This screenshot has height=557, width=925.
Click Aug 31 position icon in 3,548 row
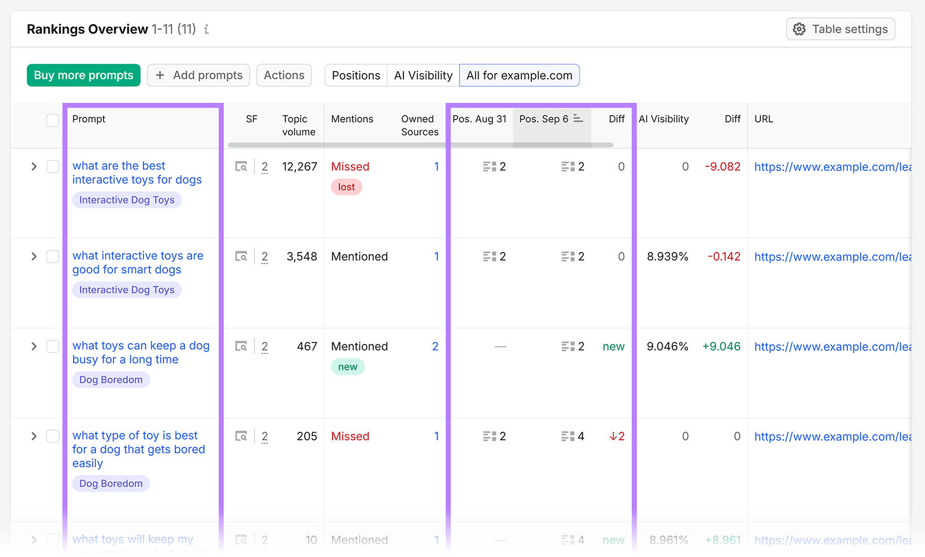click(490, 257)
